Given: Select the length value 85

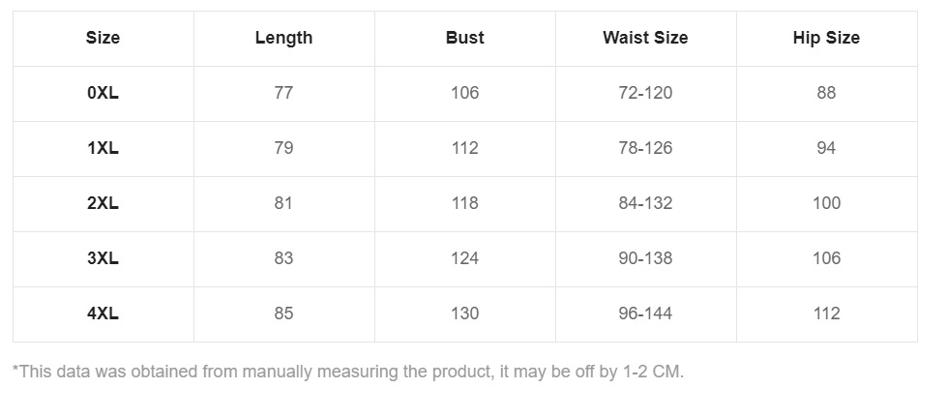Looking at the screenshot, I should (283, 313).
